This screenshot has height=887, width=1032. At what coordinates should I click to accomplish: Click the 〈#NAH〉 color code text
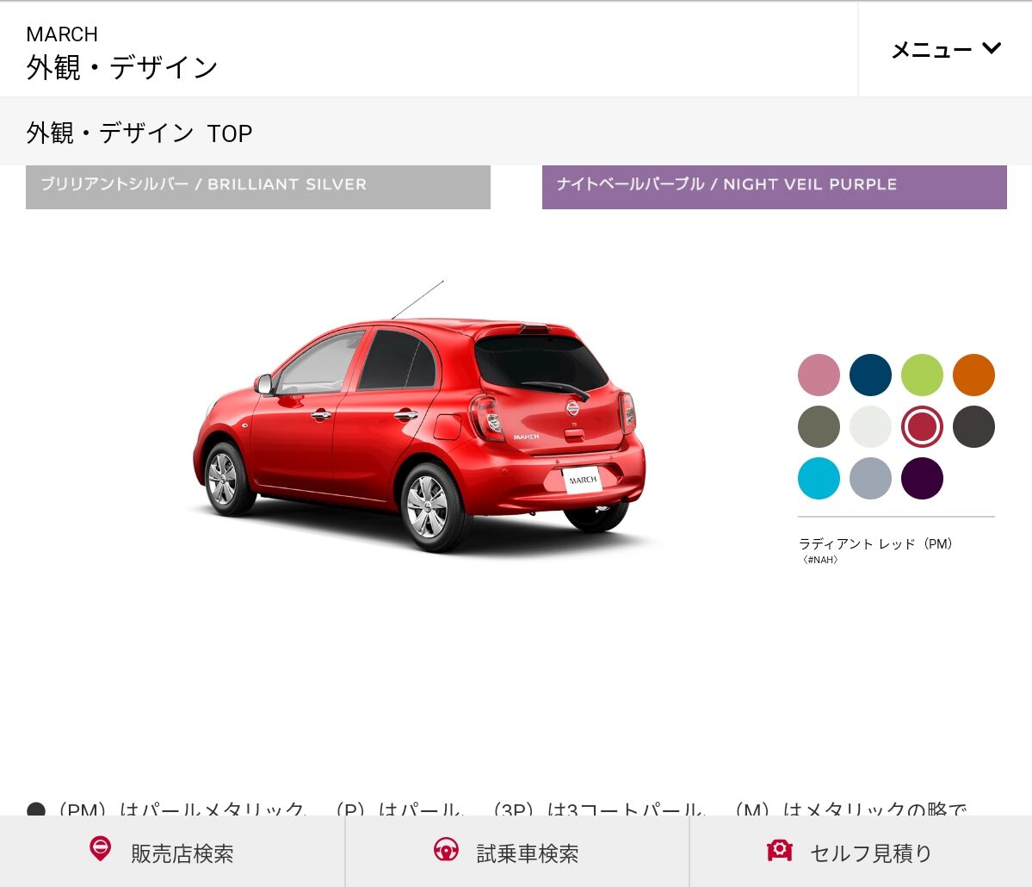(x=820, y=560)
